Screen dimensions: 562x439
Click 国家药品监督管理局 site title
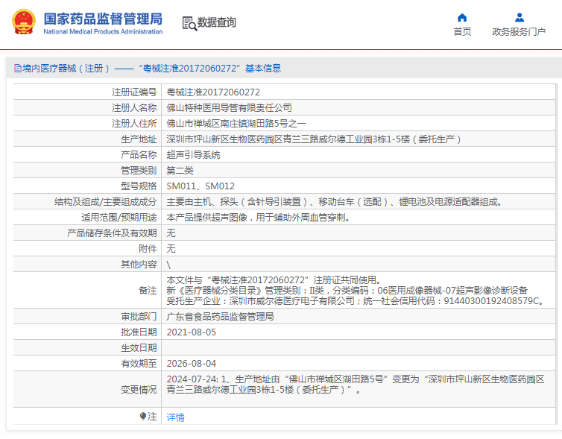tap(103, 19)
